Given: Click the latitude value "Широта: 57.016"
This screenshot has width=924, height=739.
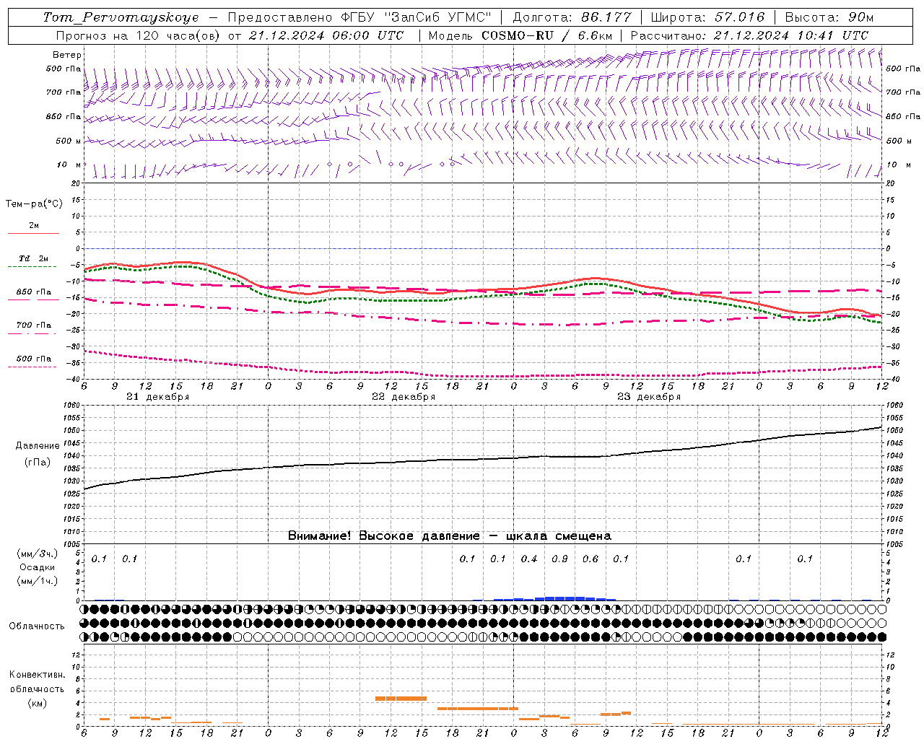Looking at the screenshot, I should coord(707,17).
